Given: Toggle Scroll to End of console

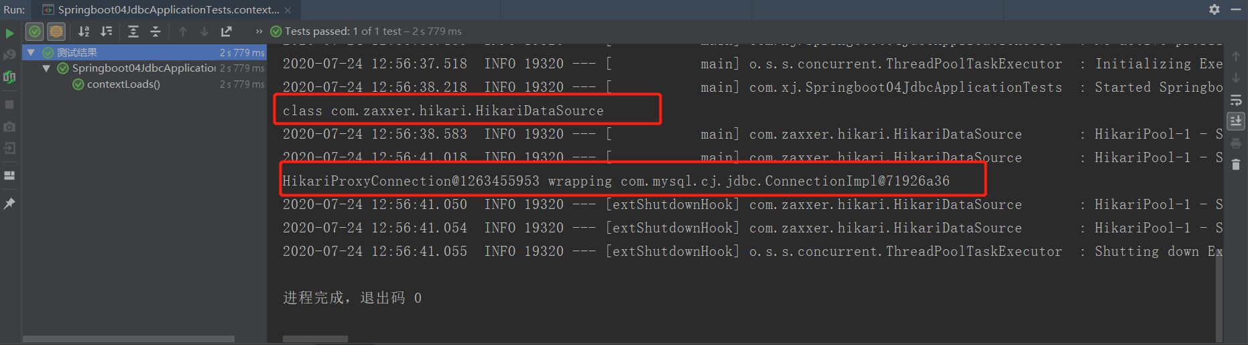Looking at the screenshot, I should click(1236, 121).
